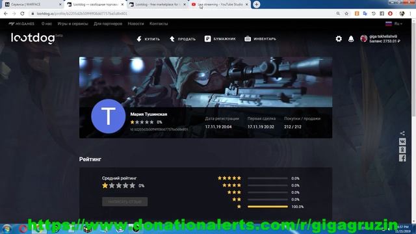
Task: Open the КУПИТЬ (buy) section
Action: coord(148,39)
